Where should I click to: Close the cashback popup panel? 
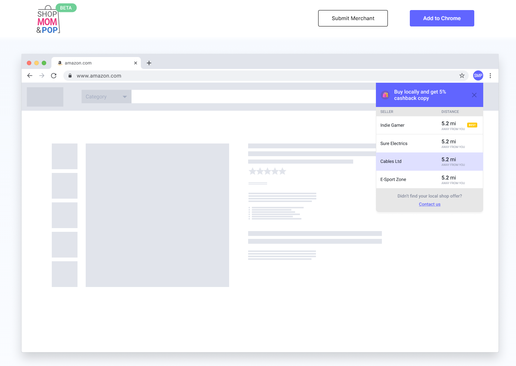(474, 95)
